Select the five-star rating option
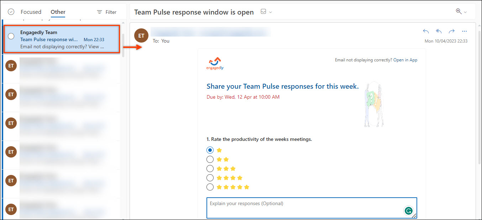 210,187
